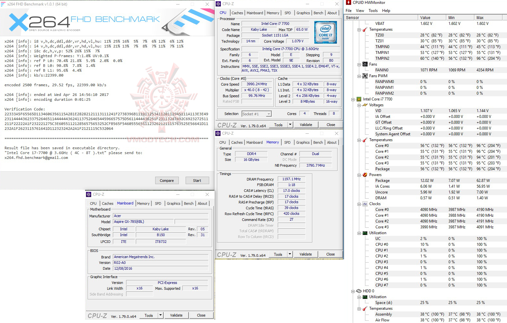507x323 pixels.
Task: Click the thermometer icon of the Temperatures node above TZ00
Action: 365,29
